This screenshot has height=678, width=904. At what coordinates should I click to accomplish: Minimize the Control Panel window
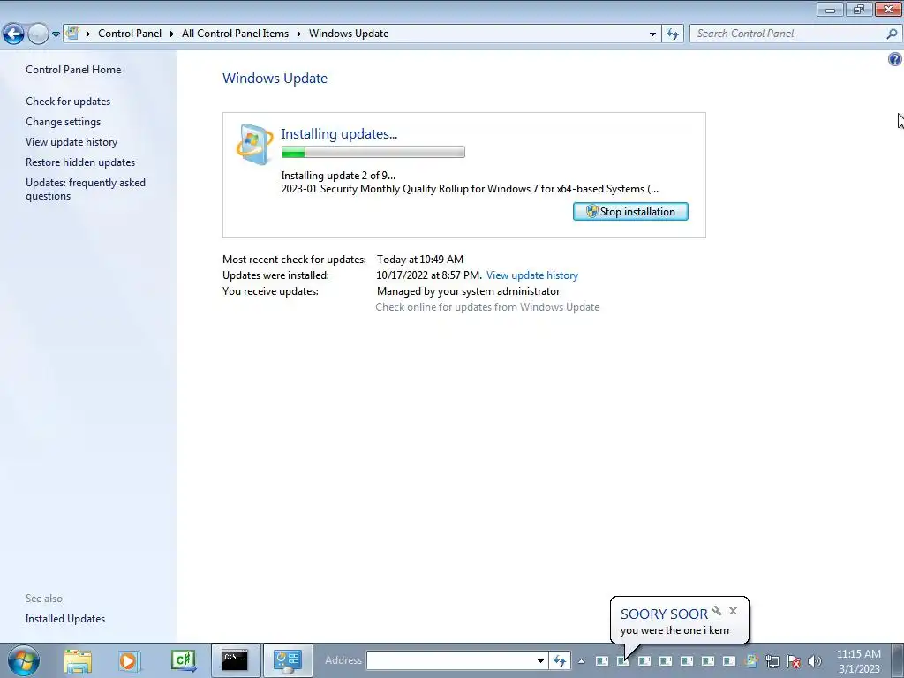click(x=830, y=10)
